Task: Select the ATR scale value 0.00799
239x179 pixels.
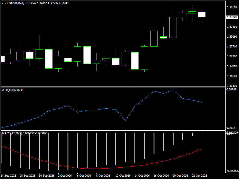Action: tap(231, 89)
